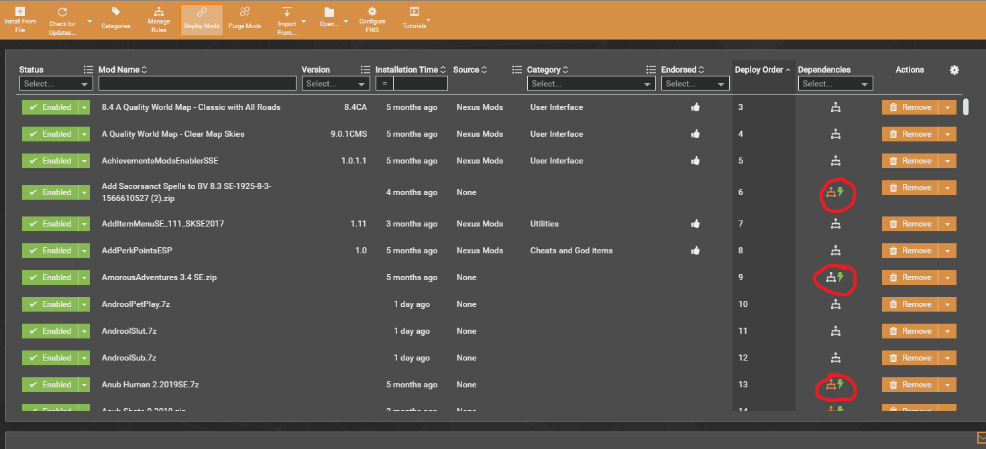
Task: Open Tutorials toolbar icon
Action: [x=415, y=11]
